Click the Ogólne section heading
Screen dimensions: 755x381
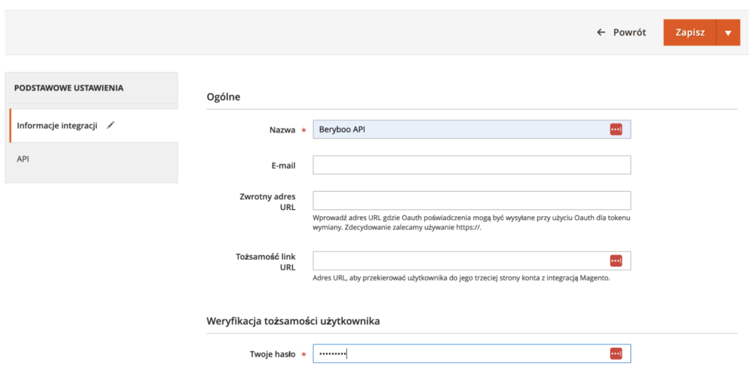coord(223,97)
